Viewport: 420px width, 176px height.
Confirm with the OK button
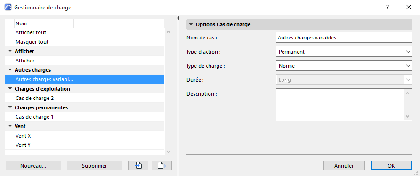pyautogui.click(x=391, y=166)
